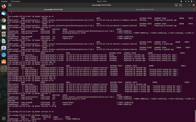The width and height of the screenshot is (196, 122).
Task: Open the network indicator in top bar
Action: (x=186, y=1)
